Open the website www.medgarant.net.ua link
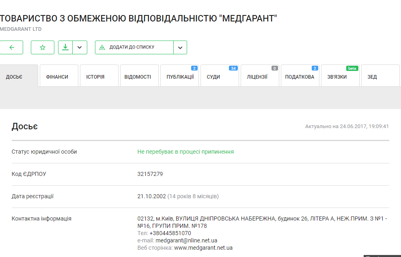401x257 pixels. (203, 248)
